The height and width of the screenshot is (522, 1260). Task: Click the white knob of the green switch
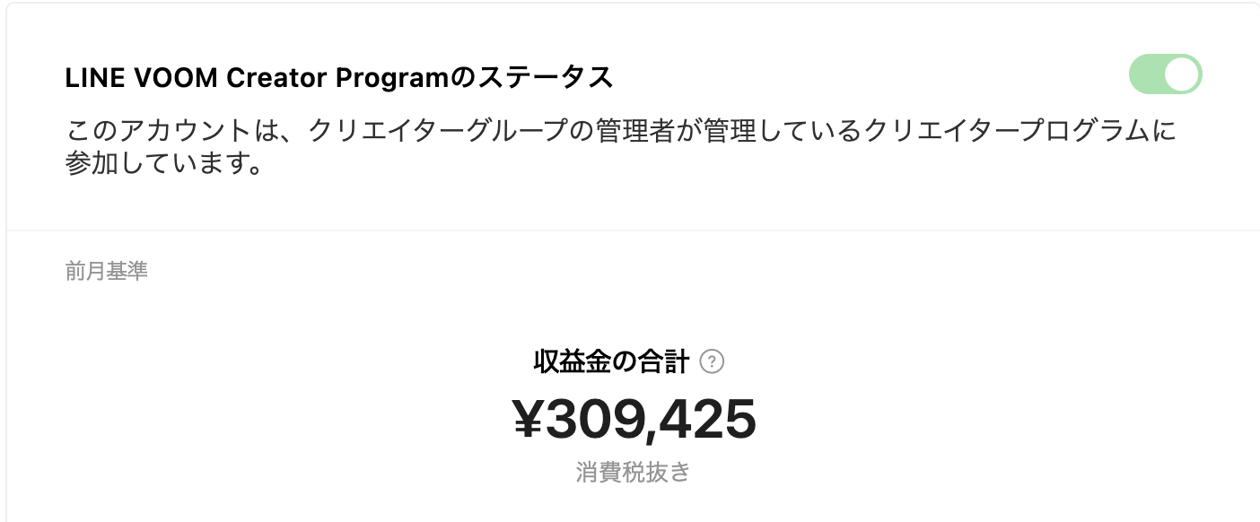pyautogui.click(x=1182, y=74)
